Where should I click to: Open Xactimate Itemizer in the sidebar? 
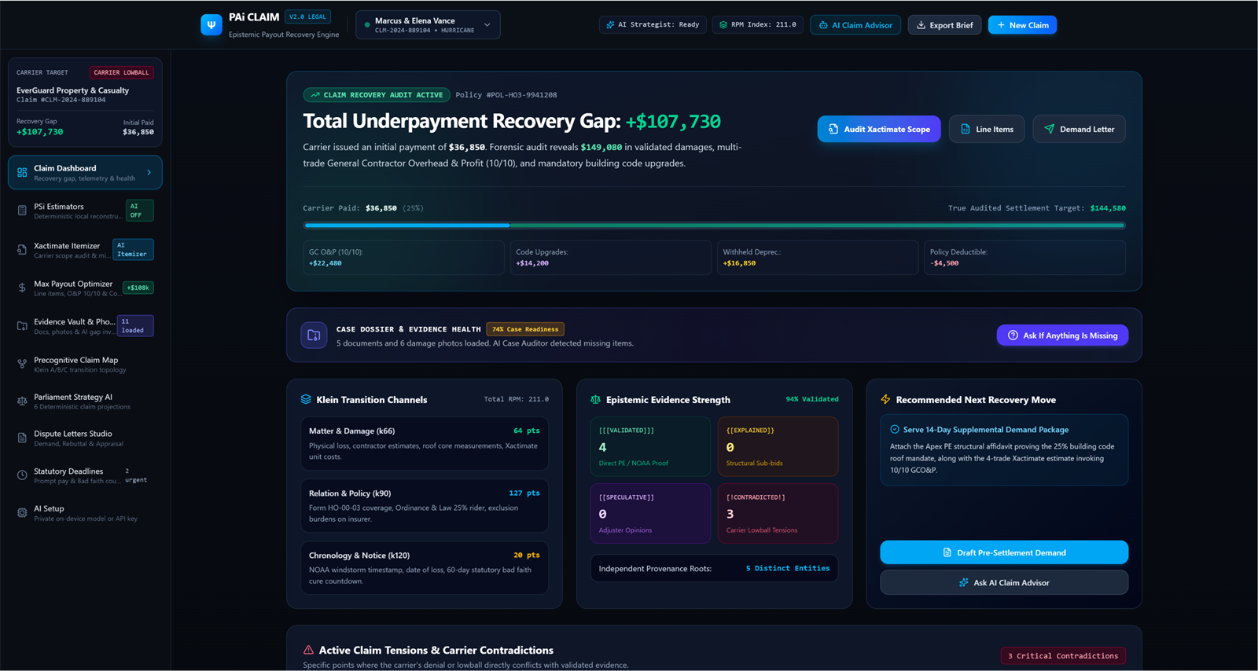(x=85, y=249)
